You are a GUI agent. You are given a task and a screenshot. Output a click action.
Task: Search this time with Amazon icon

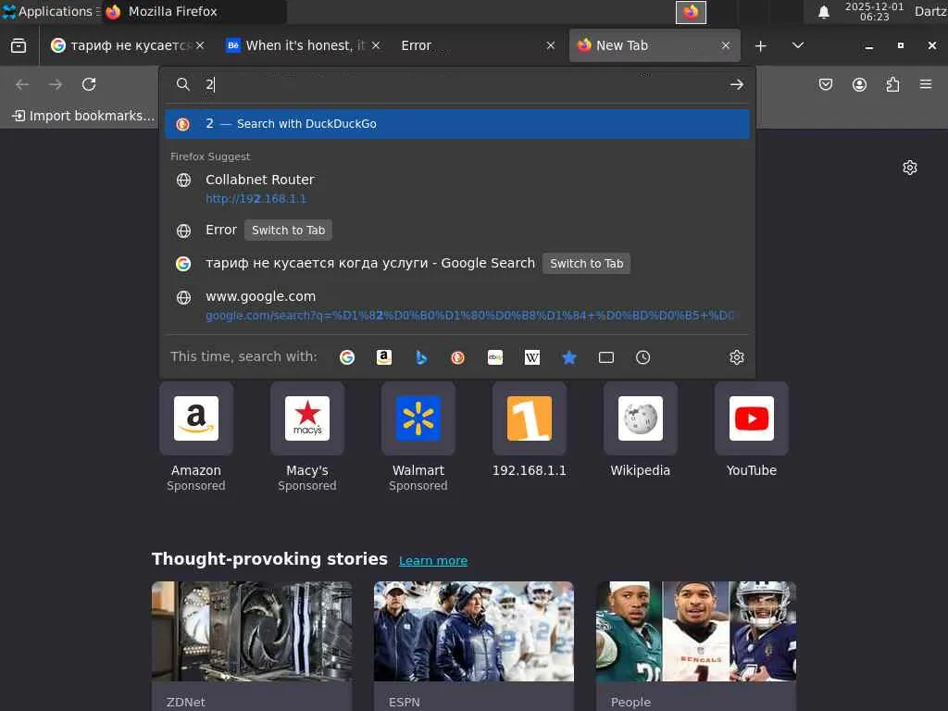click(x=384, y=357)
